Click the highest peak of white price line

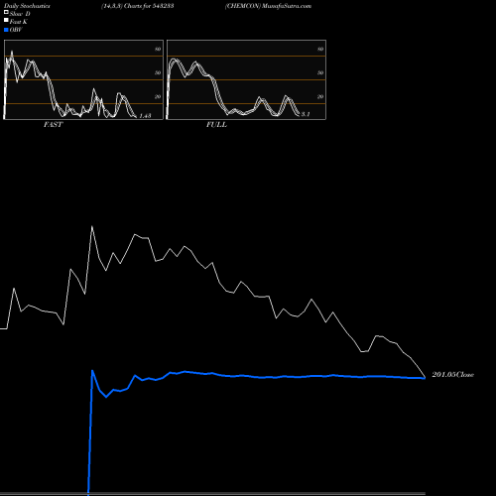(x=92, y=226)
